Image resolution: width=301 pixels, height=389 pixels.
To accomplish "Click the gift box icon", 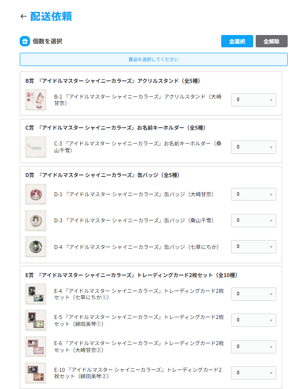I will (x=25, y=41).
